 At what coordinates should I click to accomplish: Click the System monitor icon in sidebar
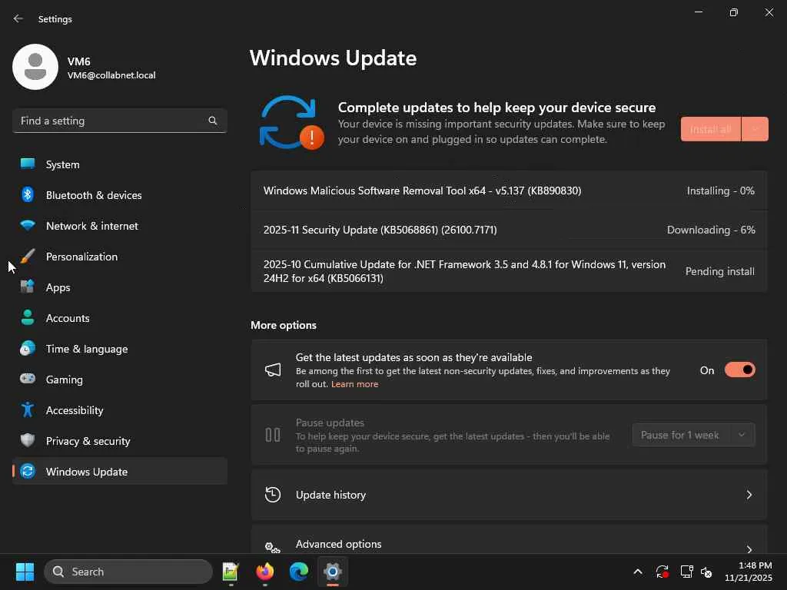pos(28,164)
